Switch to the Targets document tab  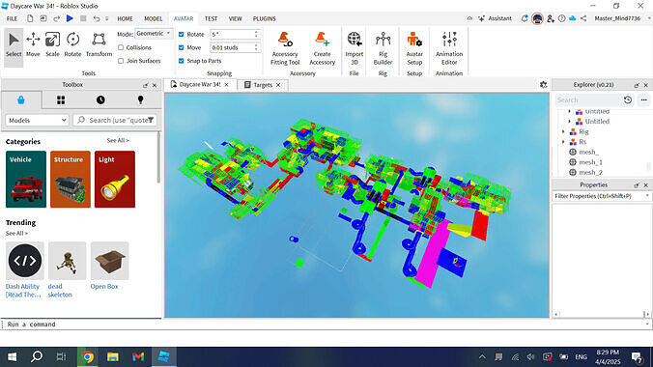[262, 85]
